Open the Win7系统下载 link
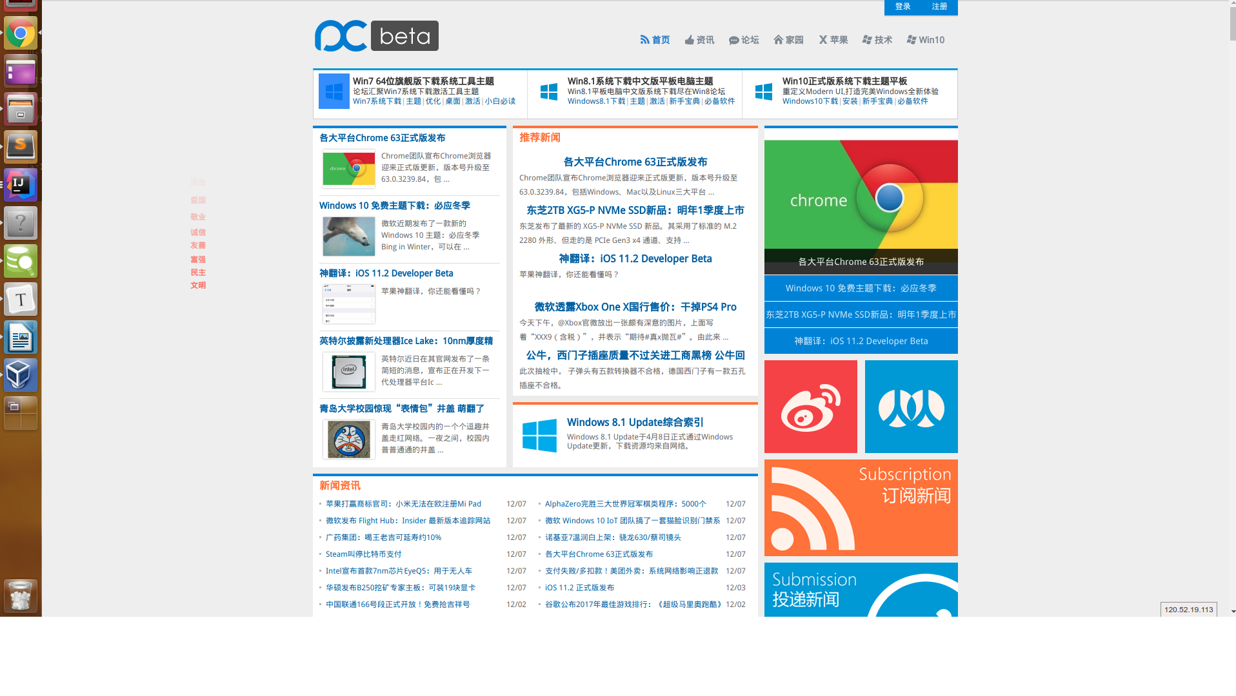The image size is (1236, 696). 377,101
